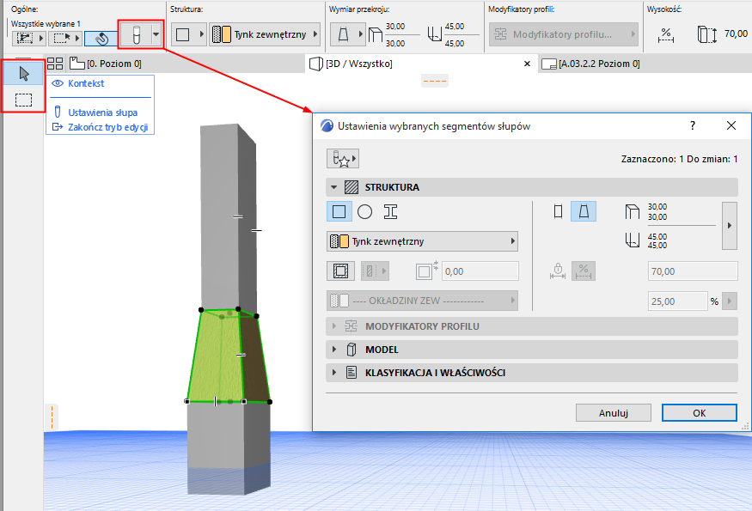Click the eye icon beside Kontekst
The width and height of the screenshot is (752, 511).
[x=58, y=83]
